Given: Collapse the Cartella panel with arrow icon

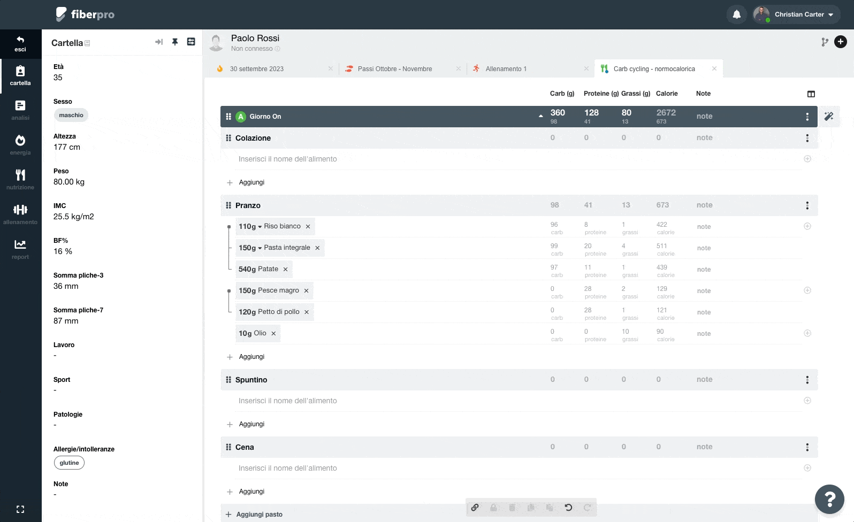Looking at the screenshot, I should pos(159,42).
